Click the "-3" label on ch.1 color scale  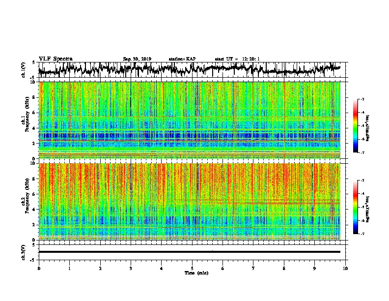362,99
